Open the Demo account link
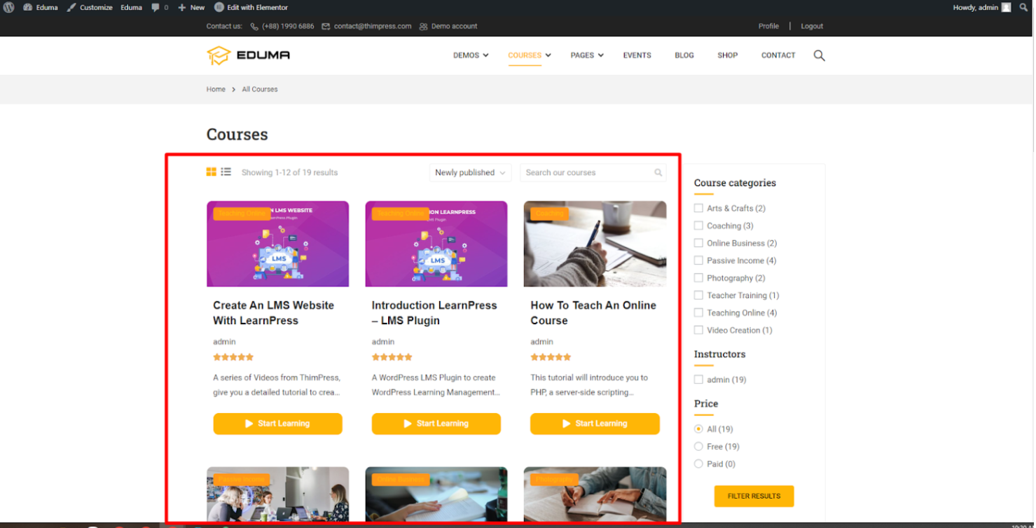Viewport: 1036px width, 528px height. pyautogui.click(x=454, y=26)
